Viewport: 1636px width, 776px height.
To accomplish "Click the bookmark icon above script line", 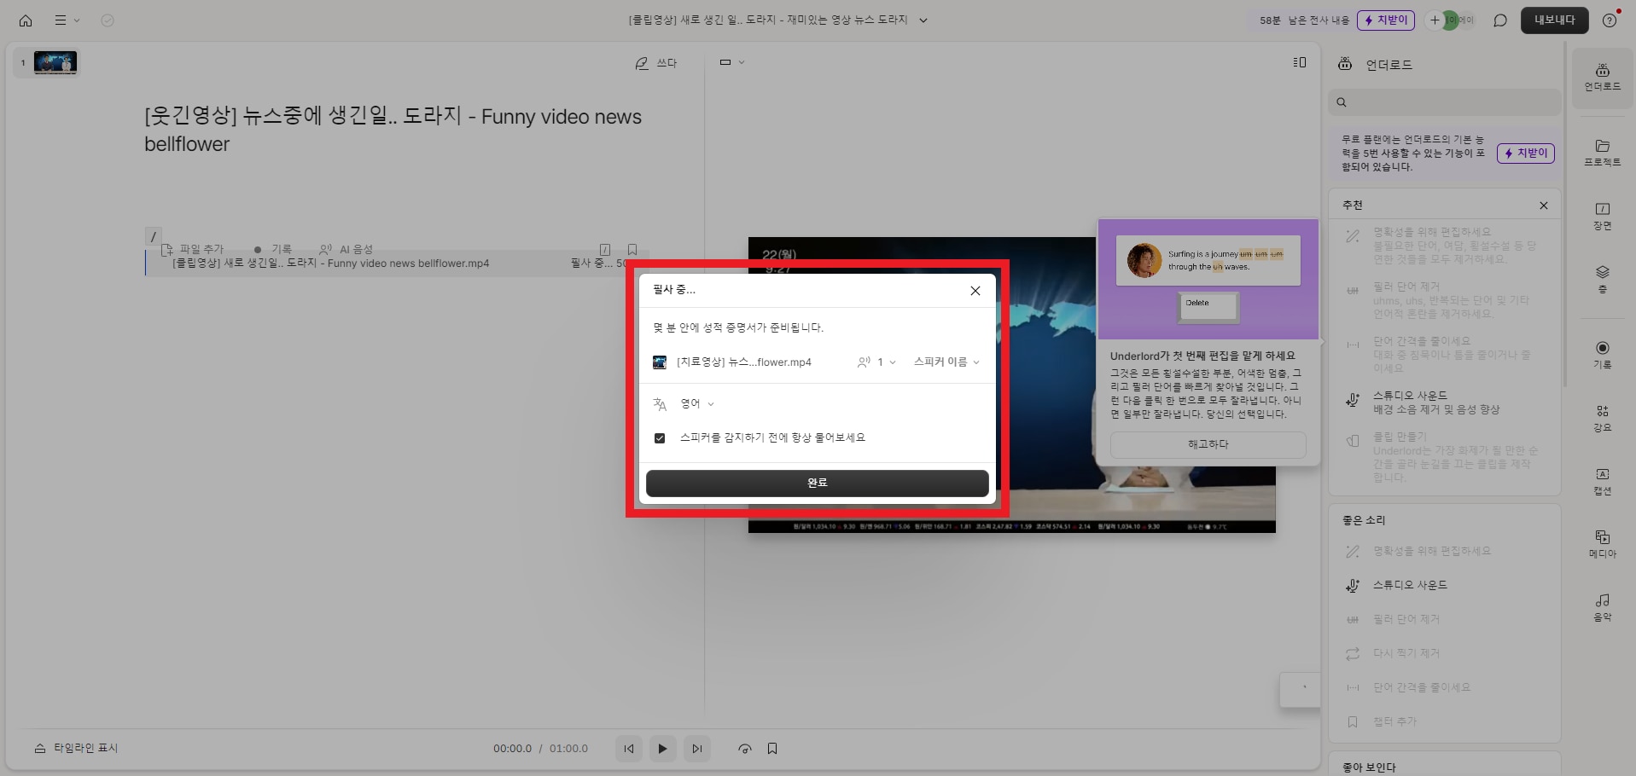I will click(632, 250).
